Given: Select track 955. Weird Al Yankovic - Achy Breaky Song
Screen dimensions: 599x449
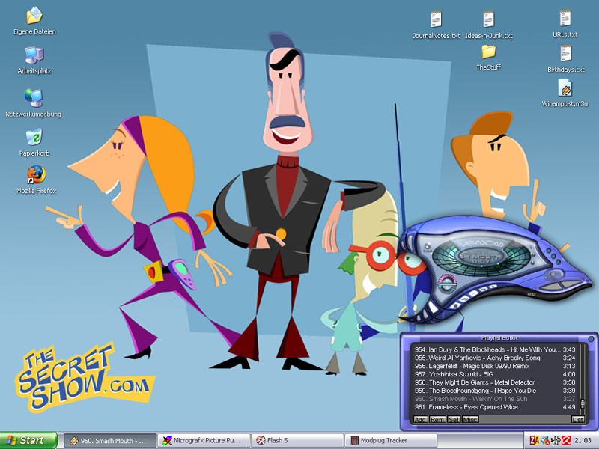Looking at the screenshot, I should tap(495, 358).
